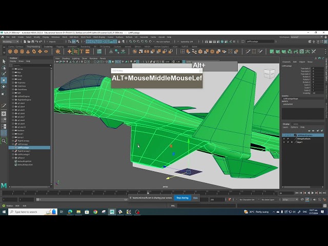
Task: Open the Type tool (T) shelf icon
Action: point(81,51)
